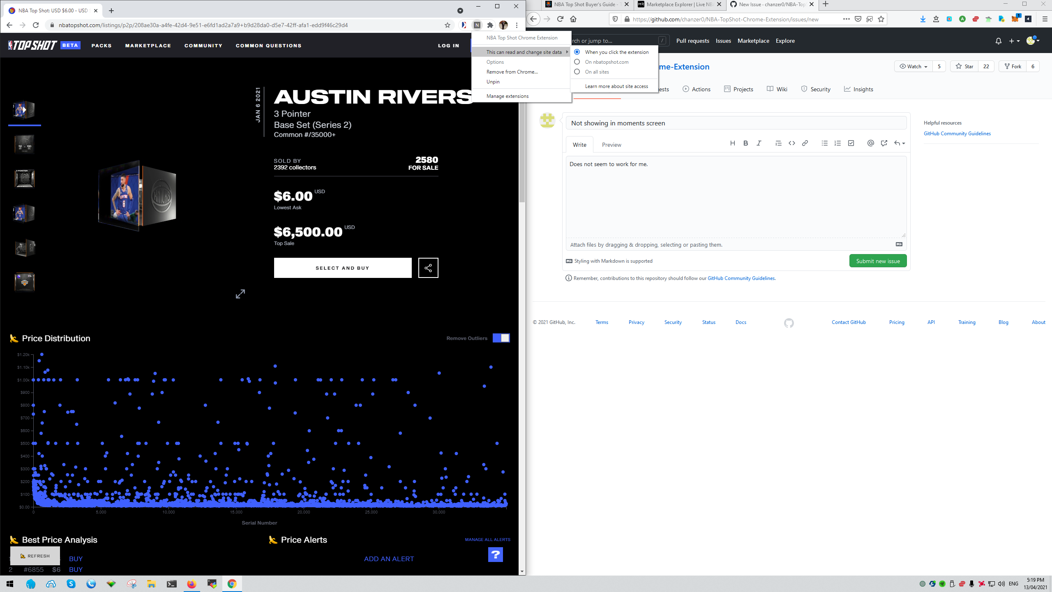Screen dimensions: 1052x592
Task: Mention a user with the @ icon
Action: click(x=870, y=143)
